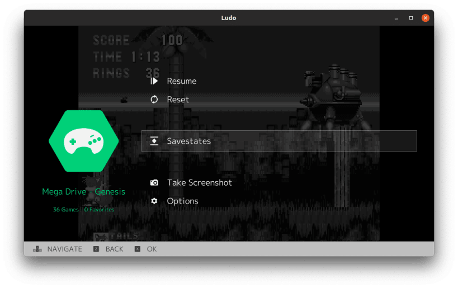Click the NAVIGATE hint label
The height and width of the screenshot is (288, 458).
click(x=64, y=249)
